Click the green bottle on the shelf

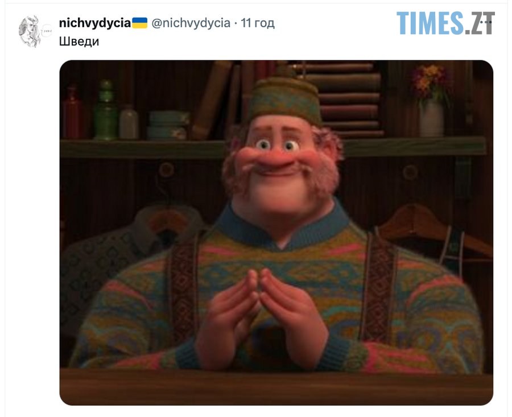(x=105, y=110)
